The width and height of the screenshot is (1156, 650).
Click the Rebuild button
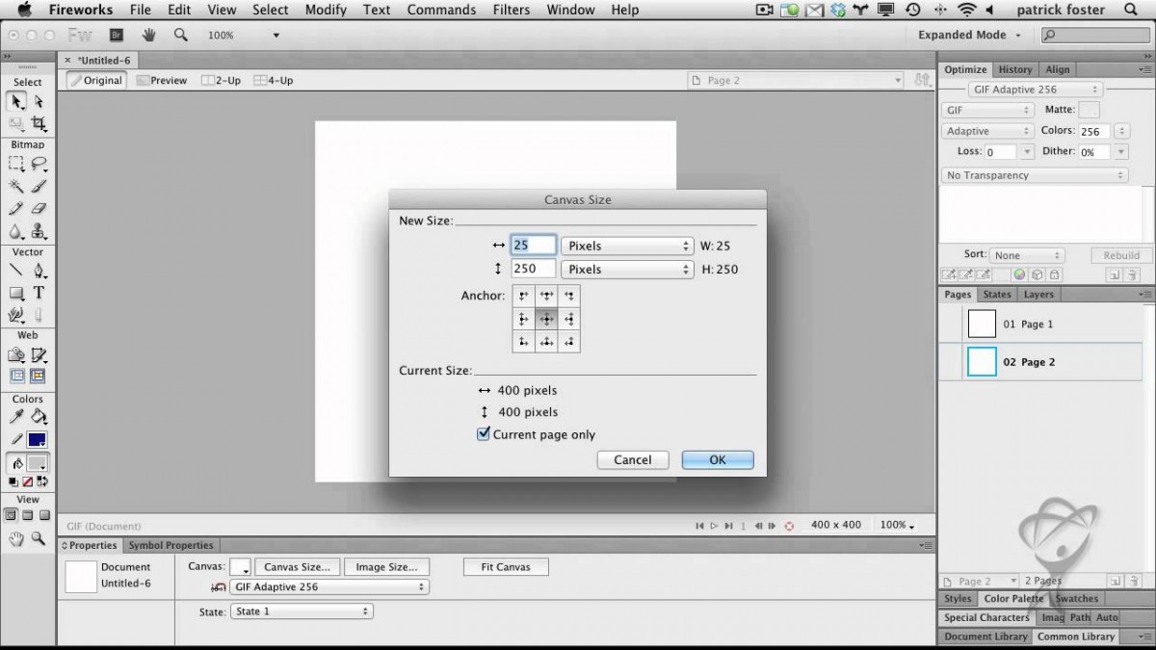(1121, 255)
